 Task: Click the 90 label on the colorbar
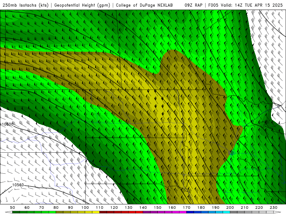70,208
